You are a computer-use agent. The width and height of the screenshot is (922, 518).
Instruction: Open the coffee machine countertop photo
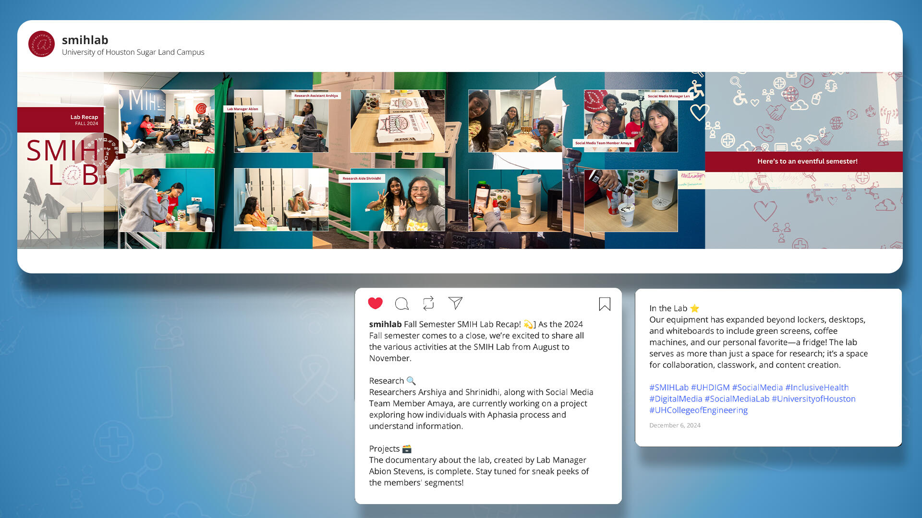[515, 200]
